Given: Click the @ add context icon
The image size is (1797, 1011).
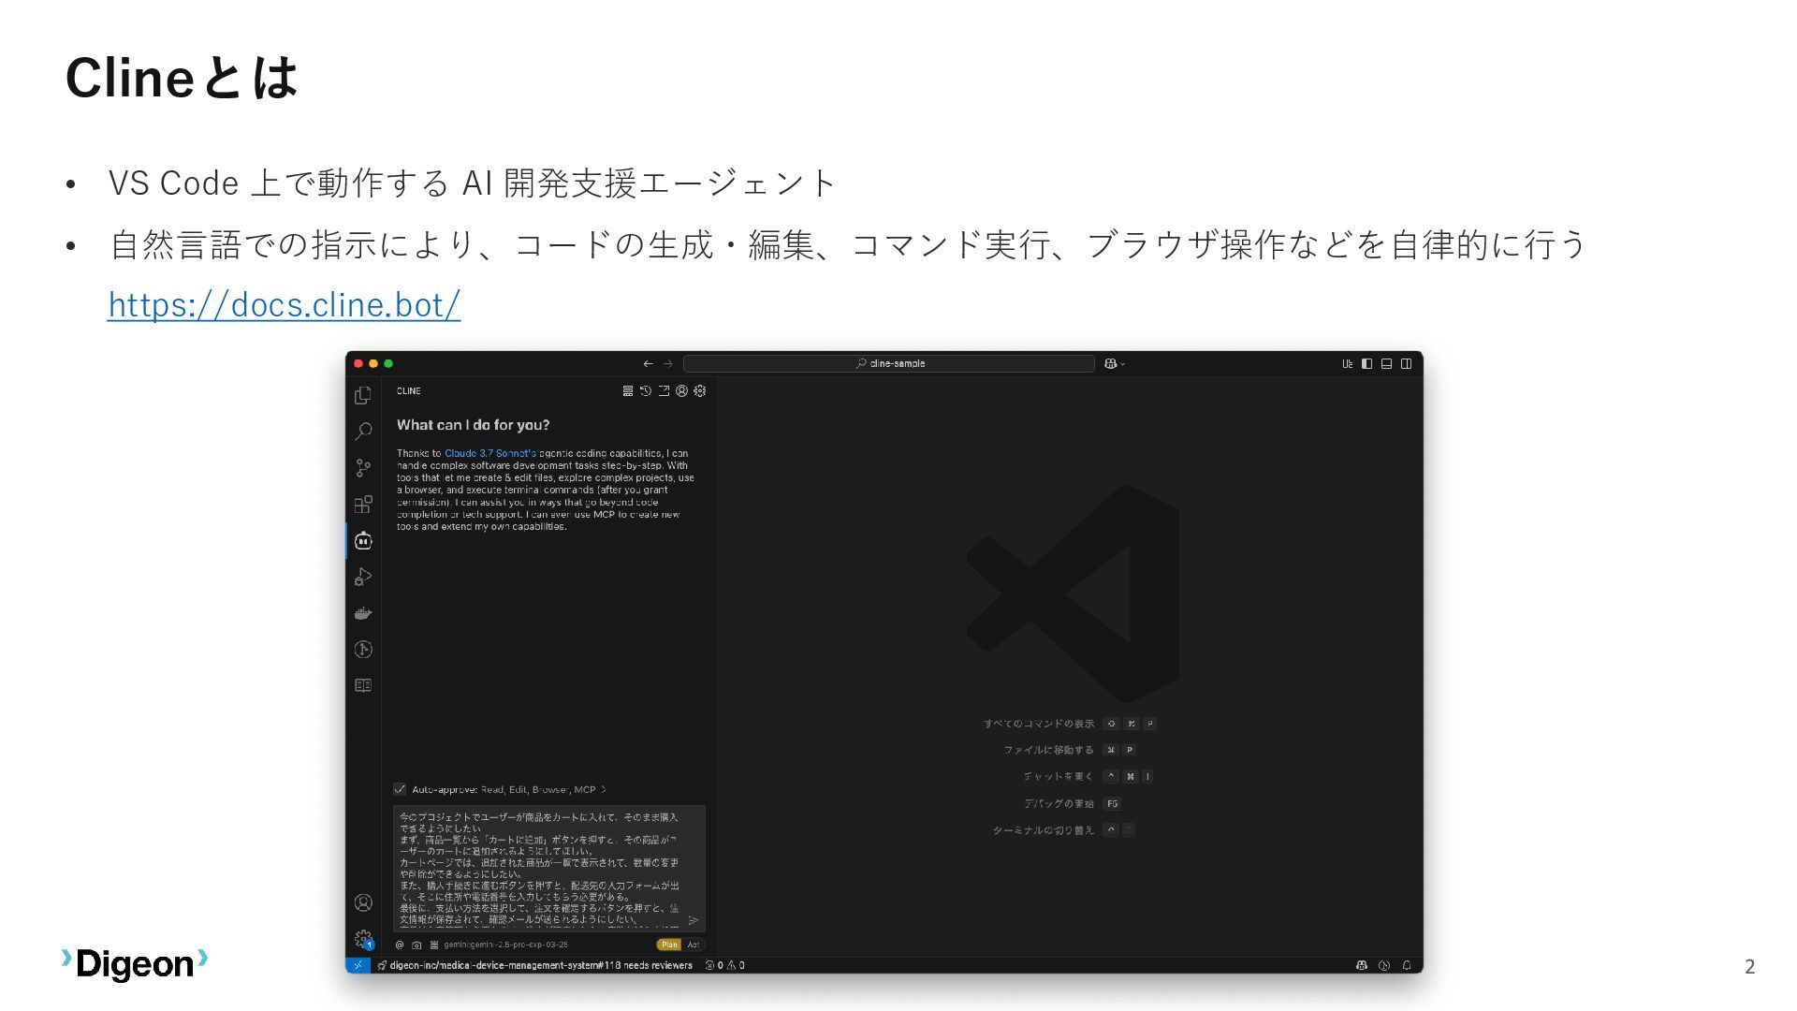Looking at the screenshot, I should [400, 945].
